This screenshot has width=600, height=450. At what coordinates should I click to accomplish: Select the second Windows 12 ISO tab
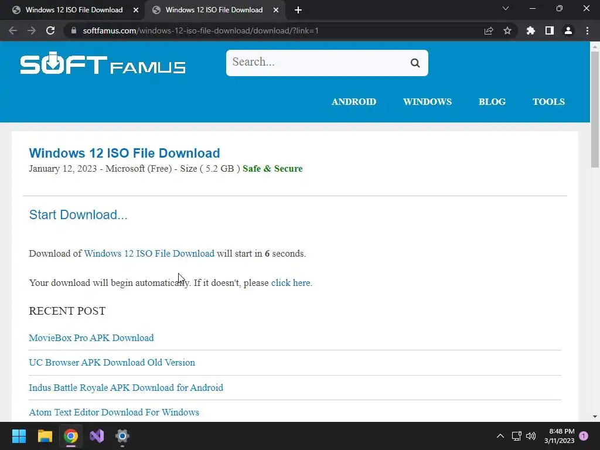click(x=214, y=10)
